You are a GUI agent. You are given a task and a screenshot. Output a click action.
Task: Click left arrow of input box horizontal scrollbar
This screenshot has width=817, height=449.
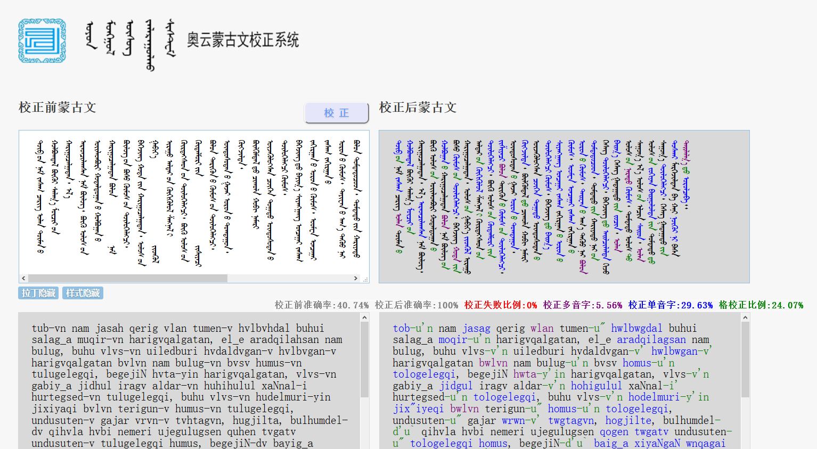[x=23, y=278]
